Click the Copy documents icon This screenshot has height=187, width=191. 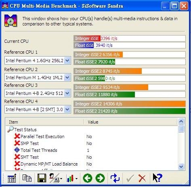[27, 178]
